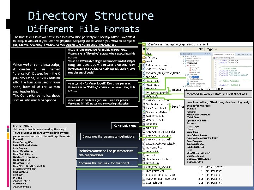Select file TestEnvironment.dat in the list

point(158,104)
